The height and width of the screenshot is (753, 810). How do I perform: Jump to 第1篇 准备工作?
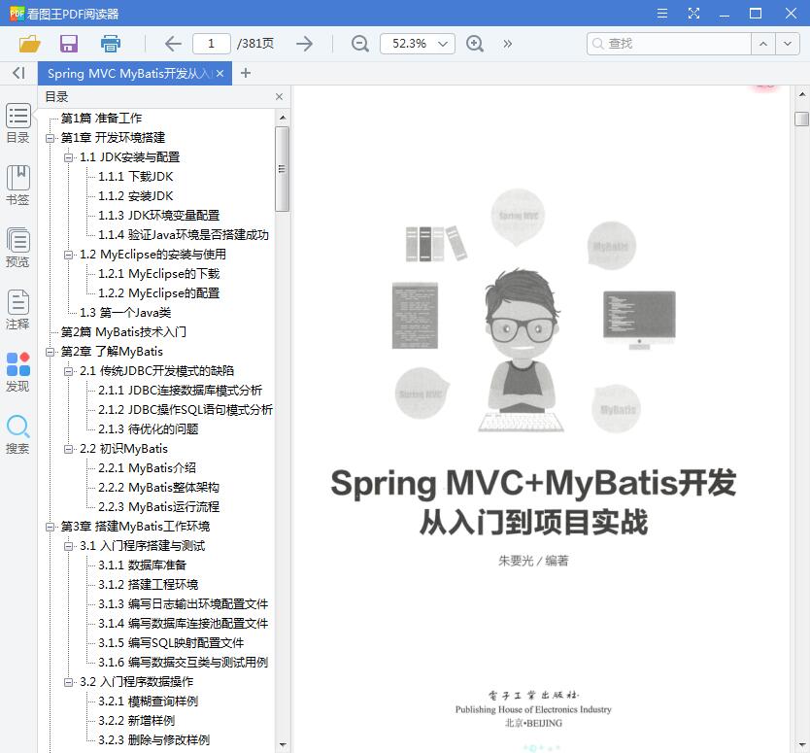click(x=101, y=119)
